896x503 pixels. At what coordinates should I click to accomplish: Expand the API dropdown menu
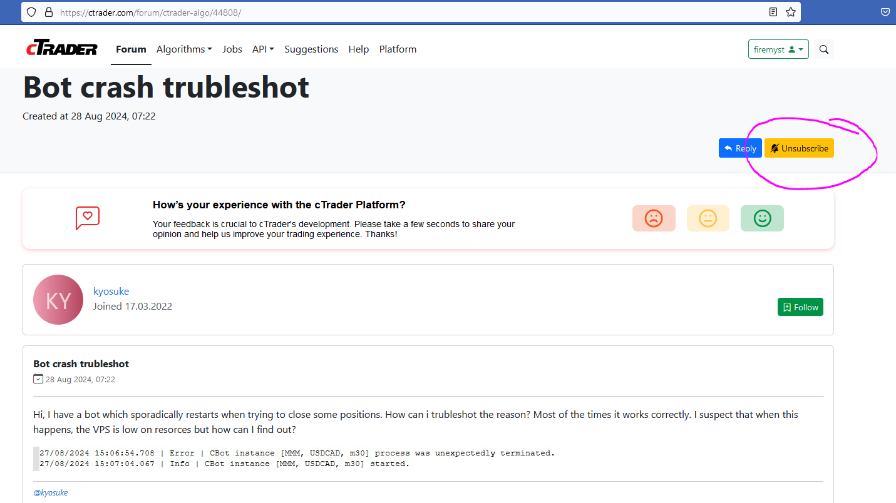(x=263, y=49)
